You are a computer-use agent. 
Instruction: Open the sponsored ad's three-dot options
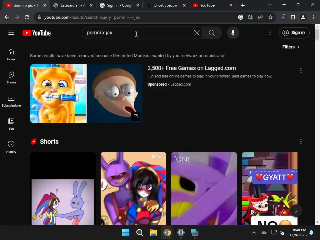point(301,70)
